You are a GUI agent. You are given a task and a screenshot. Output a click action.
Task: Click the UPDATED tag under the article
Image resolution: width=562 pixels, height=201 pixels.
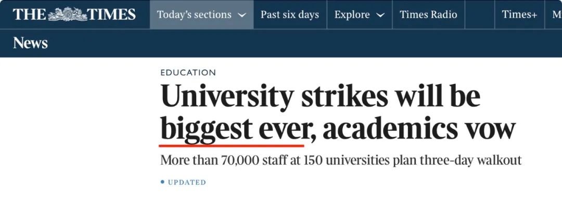(x=187, y=182)
